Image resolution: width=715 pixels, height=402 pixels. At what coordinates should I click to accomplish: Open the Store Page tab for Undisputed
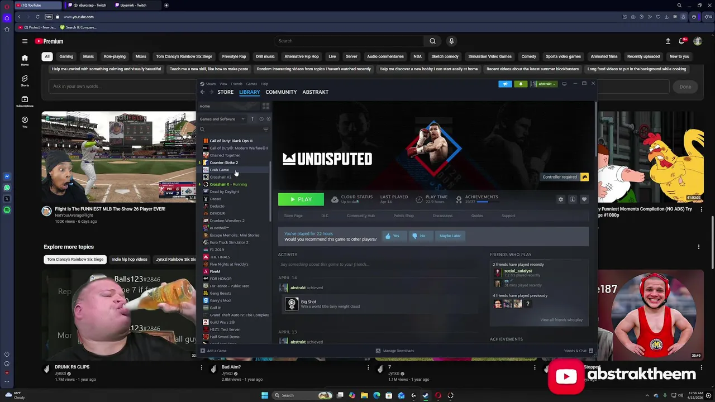point(293,216)
